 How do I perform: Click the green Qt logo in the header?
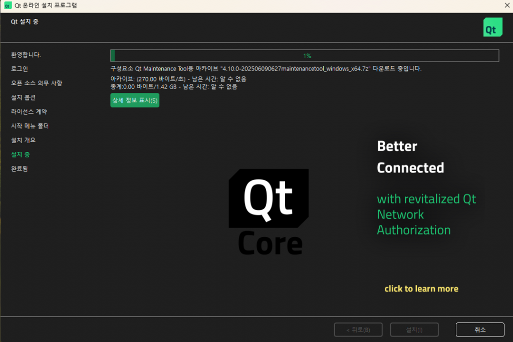(492, 27)
